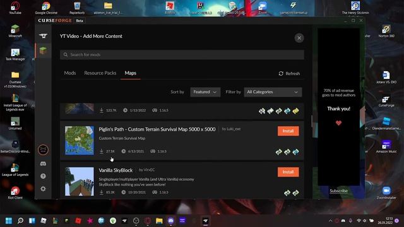
Task: Select the Maps tab
Action: pyautogui.click(x=131, y=73)
